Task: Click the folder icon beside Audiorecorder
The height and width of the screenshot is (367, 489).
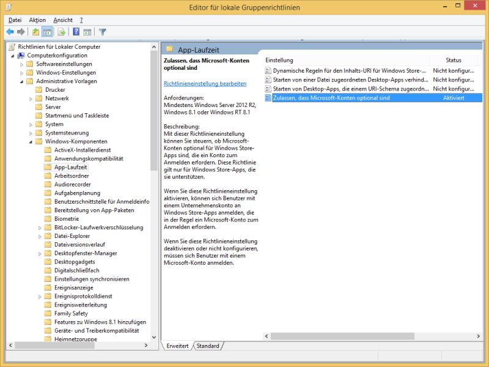Action: click(x=48, y=185)
